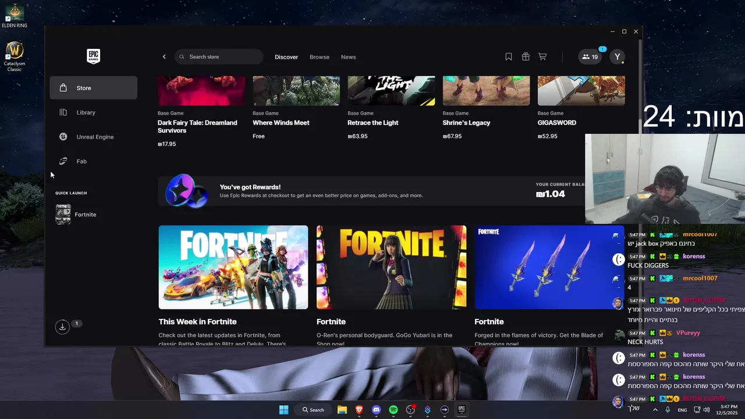Image resolution: width=745 pixels, height=419 pixels.
Task: Open the wishlist bookmark icon
Action: click(509, 57)
